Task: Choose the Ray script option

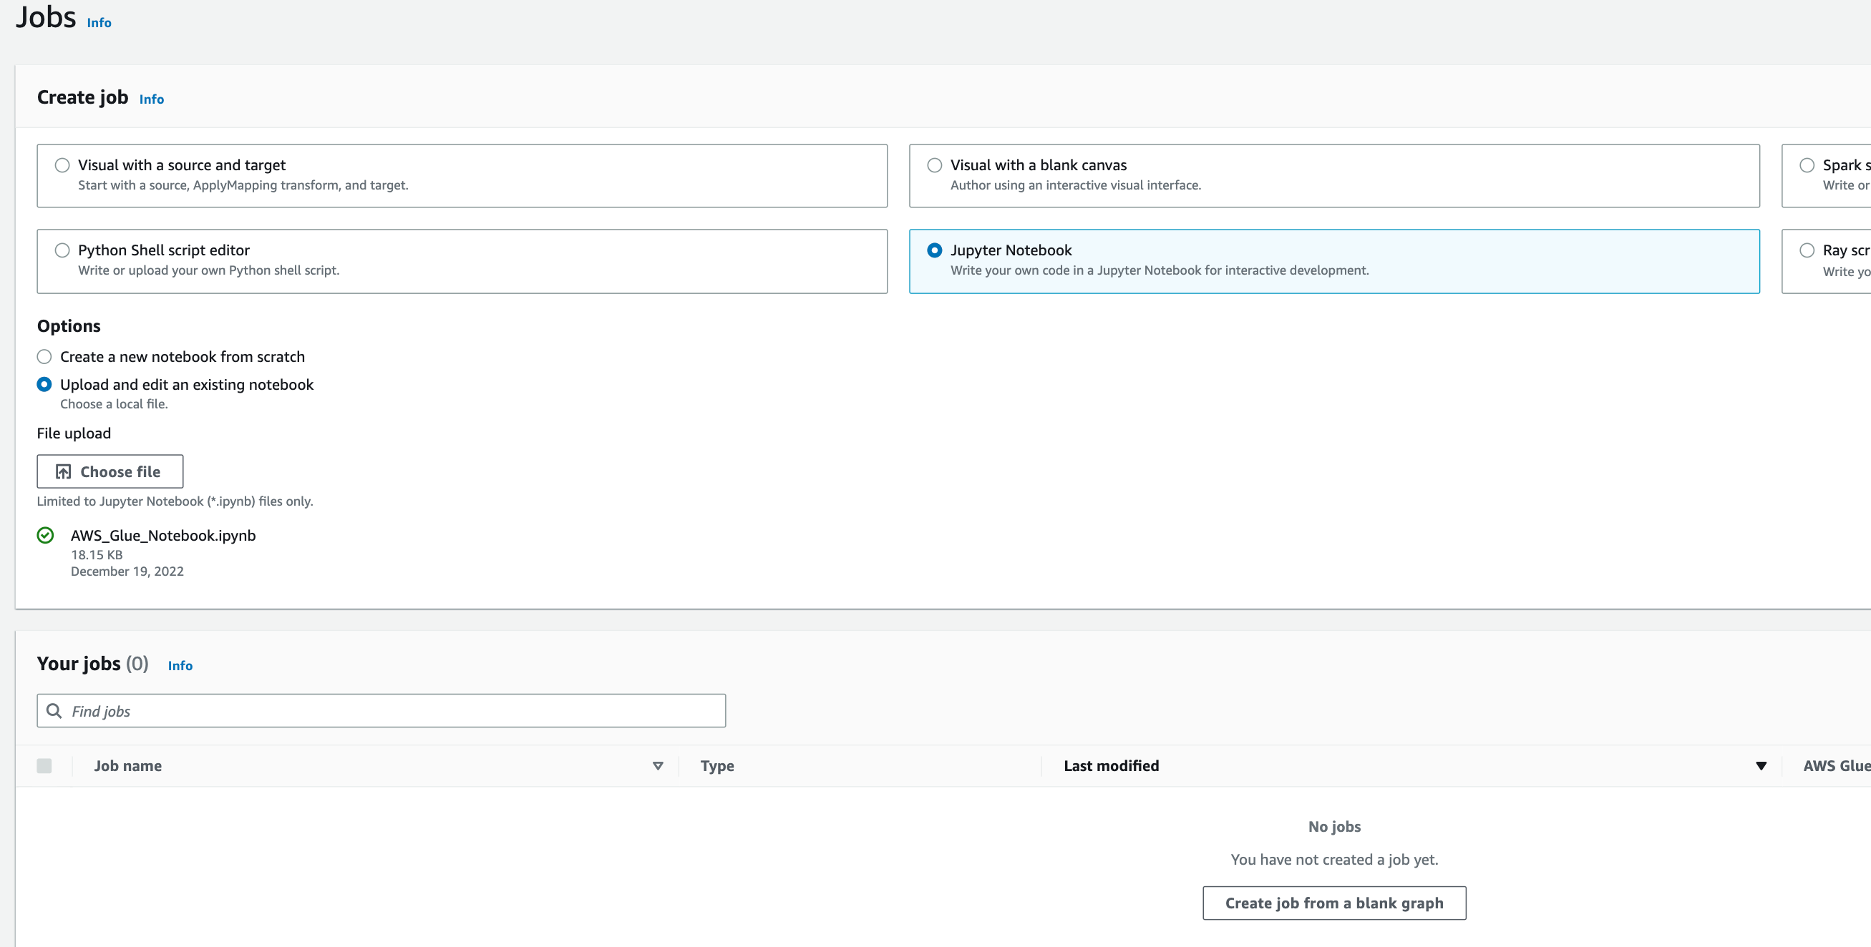Action: [1807, 250]
